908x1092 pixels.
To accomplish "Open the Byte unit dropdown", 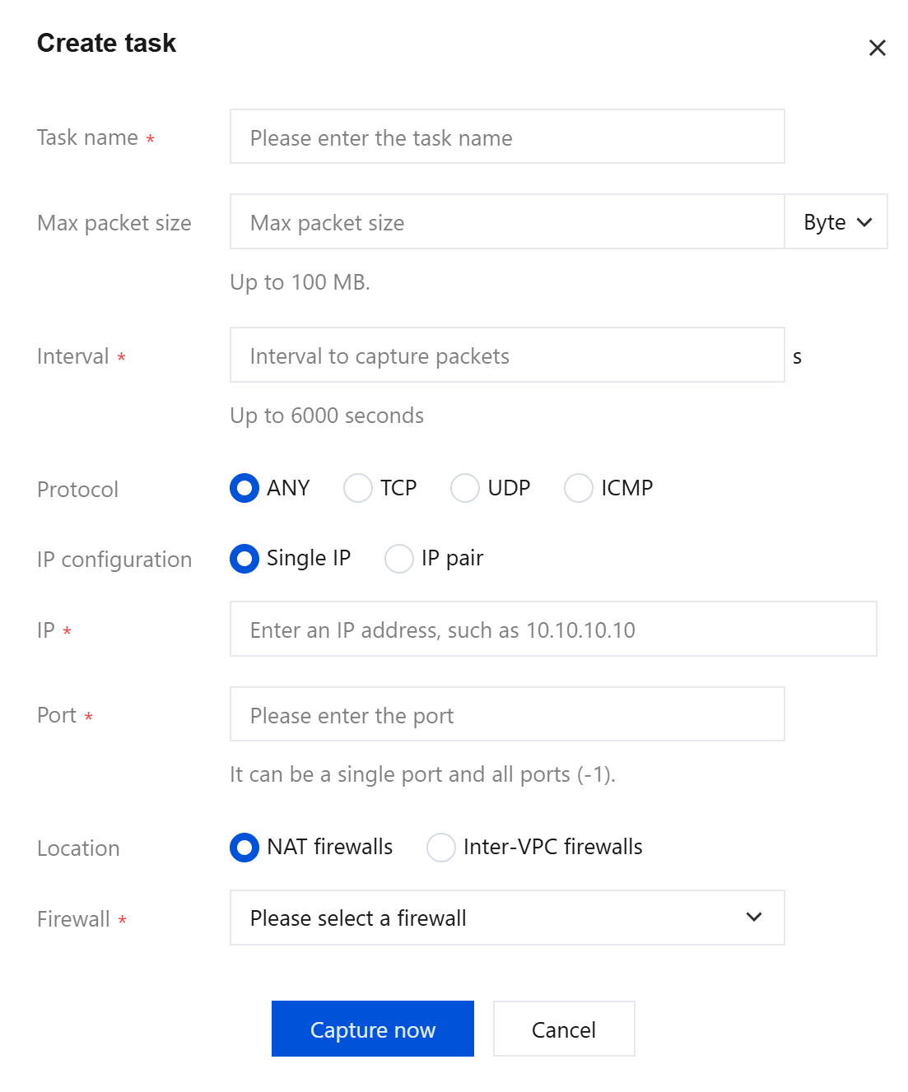I will point(836,221).
